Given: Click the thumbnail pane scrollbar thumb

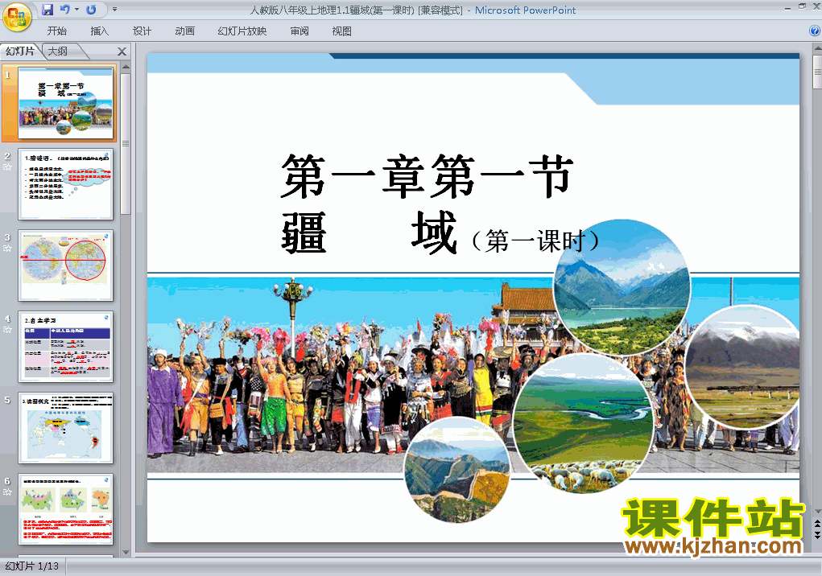Looking at the screenshot, I should tap(126, 143).
